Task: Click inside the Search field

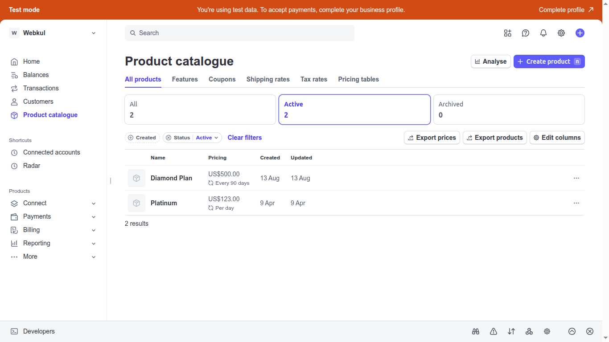Action: pyautogui.click(x=240, y=33)
